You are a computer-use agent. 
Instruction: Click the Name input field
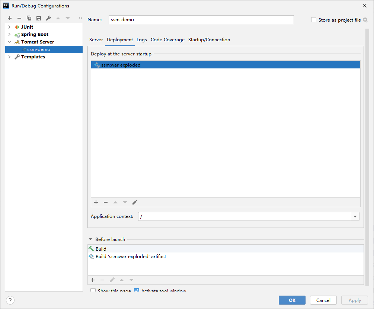pyautogui.click(x=201, y=20)
